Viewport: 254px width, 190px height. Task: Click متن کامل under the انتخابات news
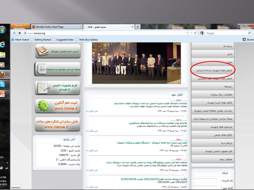tap(92, 111)
